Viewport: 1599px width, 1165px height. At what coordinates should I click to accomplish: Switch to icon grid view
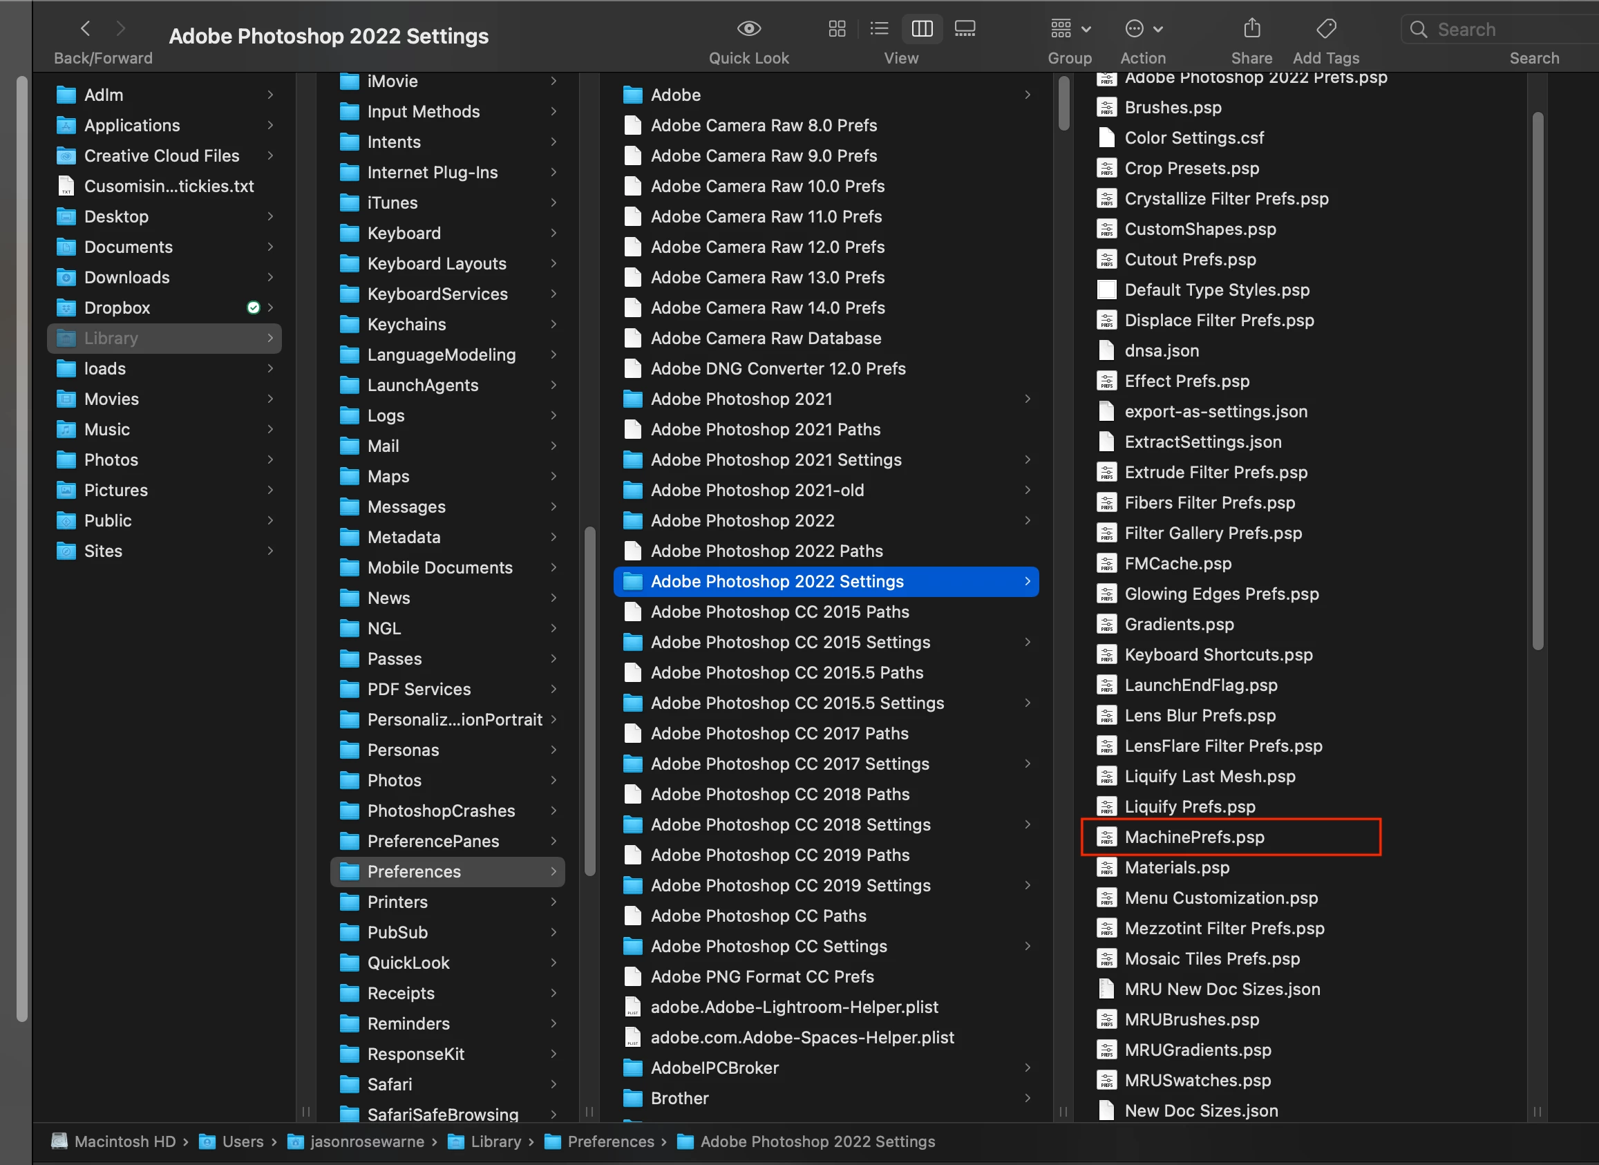837,29
